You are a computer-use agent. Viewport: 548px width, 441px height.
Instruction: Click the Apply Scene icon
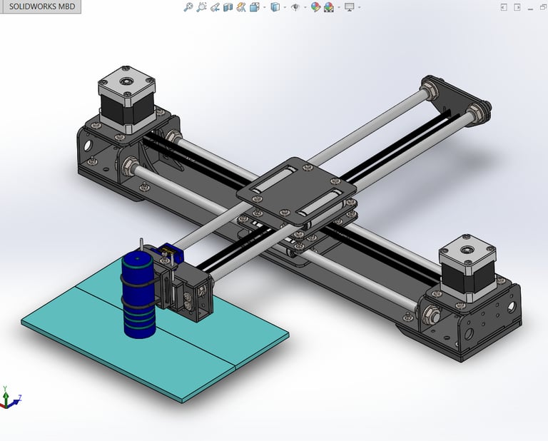328,7
